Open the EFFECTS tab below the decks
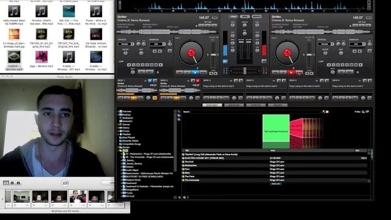Viewport: 391px width, 220px height. [x=256, y=105]
